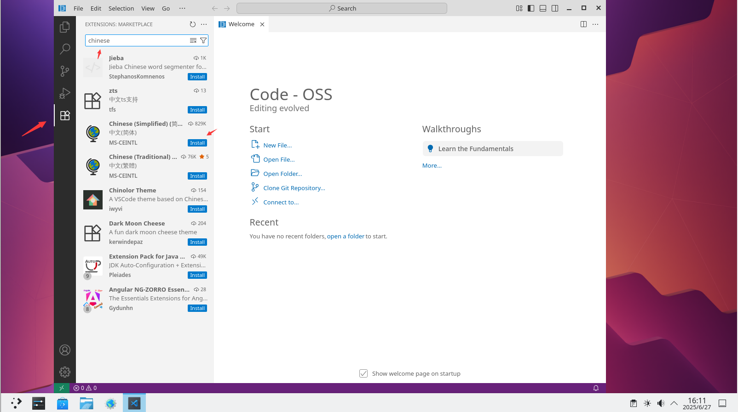Refresh the extensions marketplace list
Viewport: 738px width, 412px height.
tap(192, 24)
